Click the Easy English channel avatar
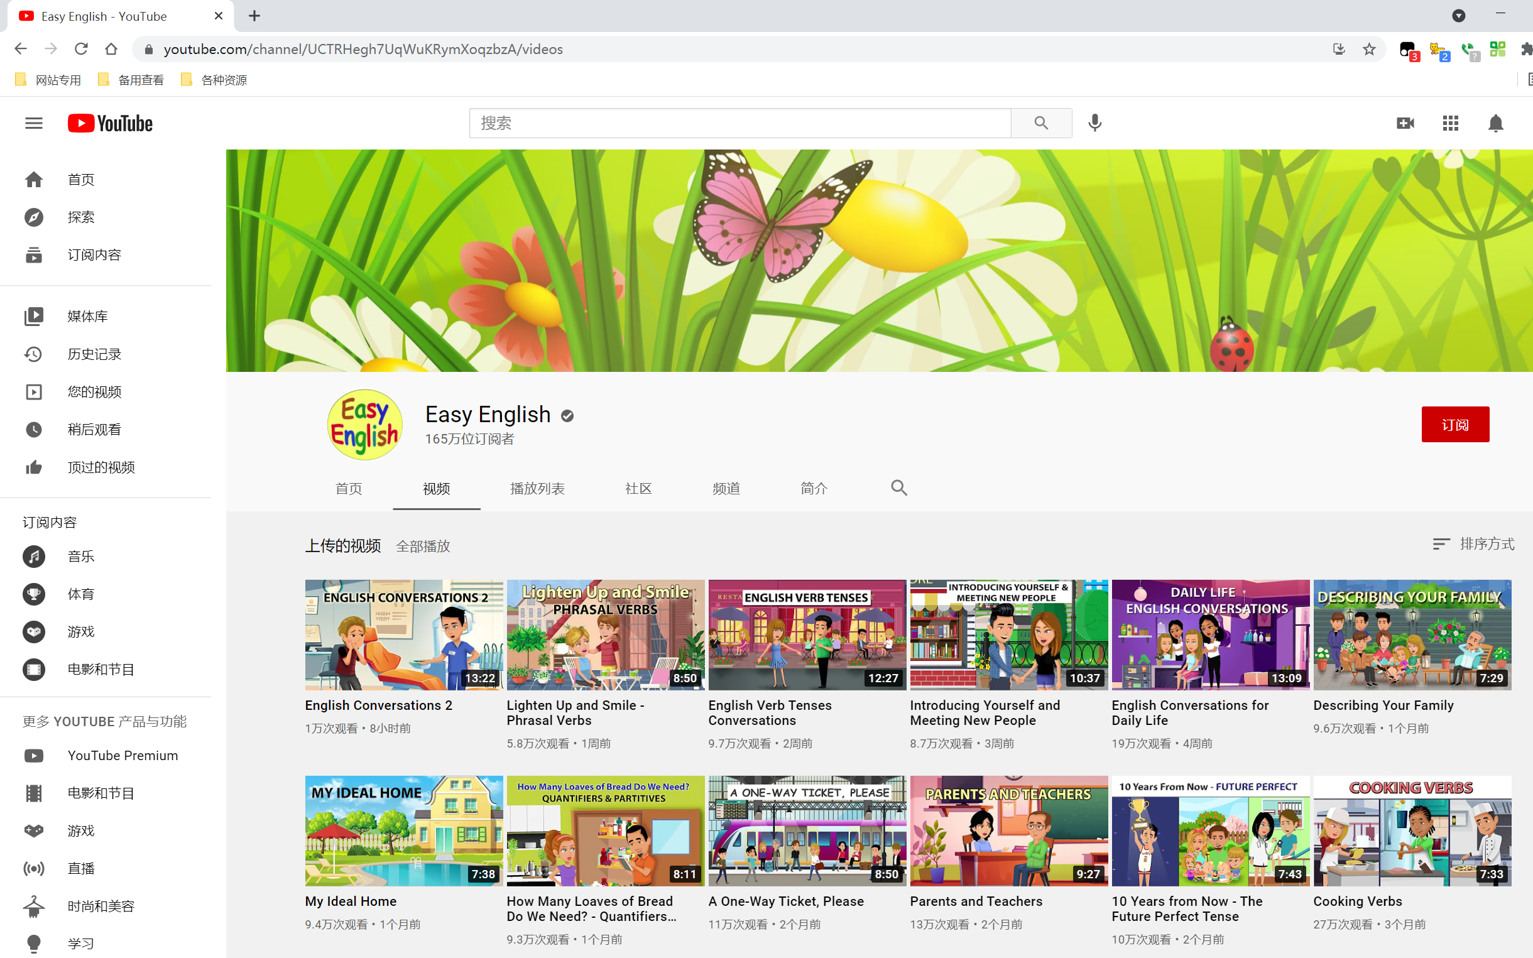 tap(365, 425)
